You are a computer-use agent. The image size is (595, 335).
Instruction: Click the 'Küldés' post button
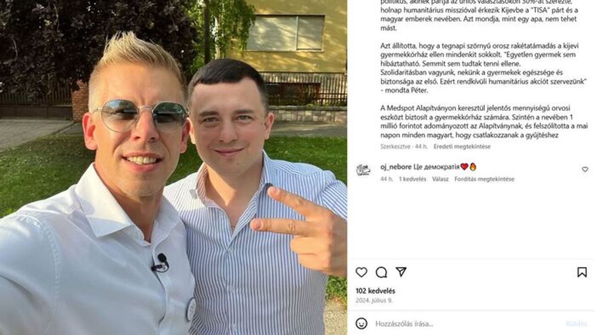[576, 324]
